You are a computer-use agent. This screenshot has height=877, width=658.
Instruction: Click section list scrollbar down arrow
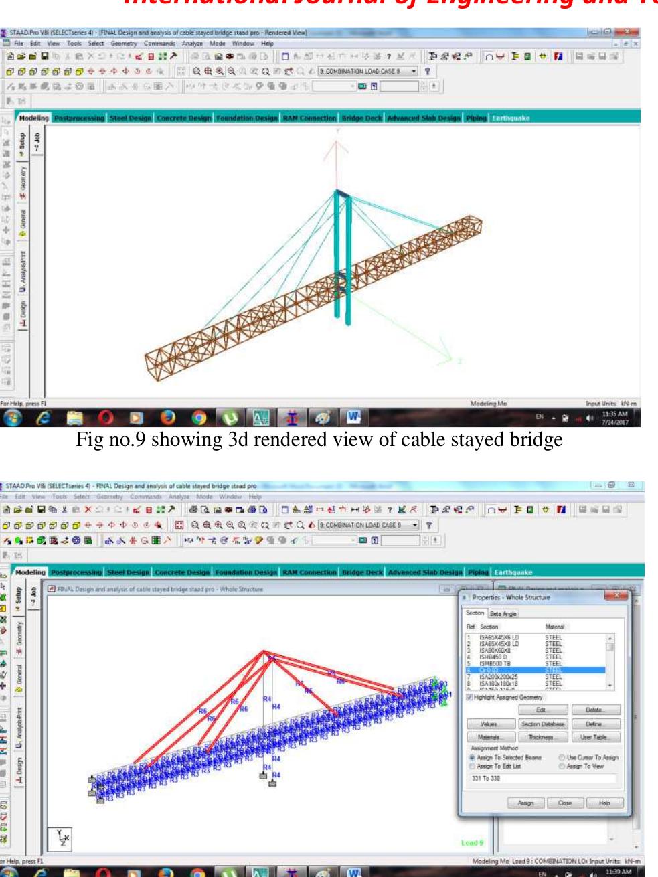(610, 686)
